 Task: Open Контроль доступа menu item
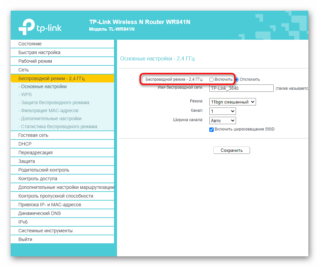pyautogui.click(x=62, y=179)
